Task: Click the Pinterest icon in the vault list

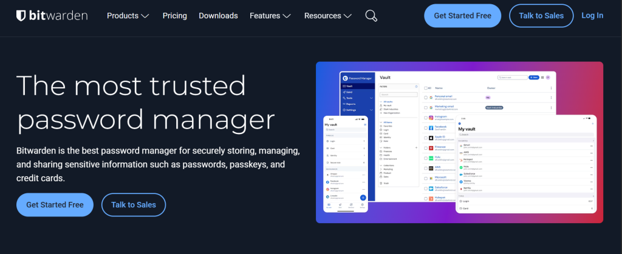Action: click(x=431, y=148)
